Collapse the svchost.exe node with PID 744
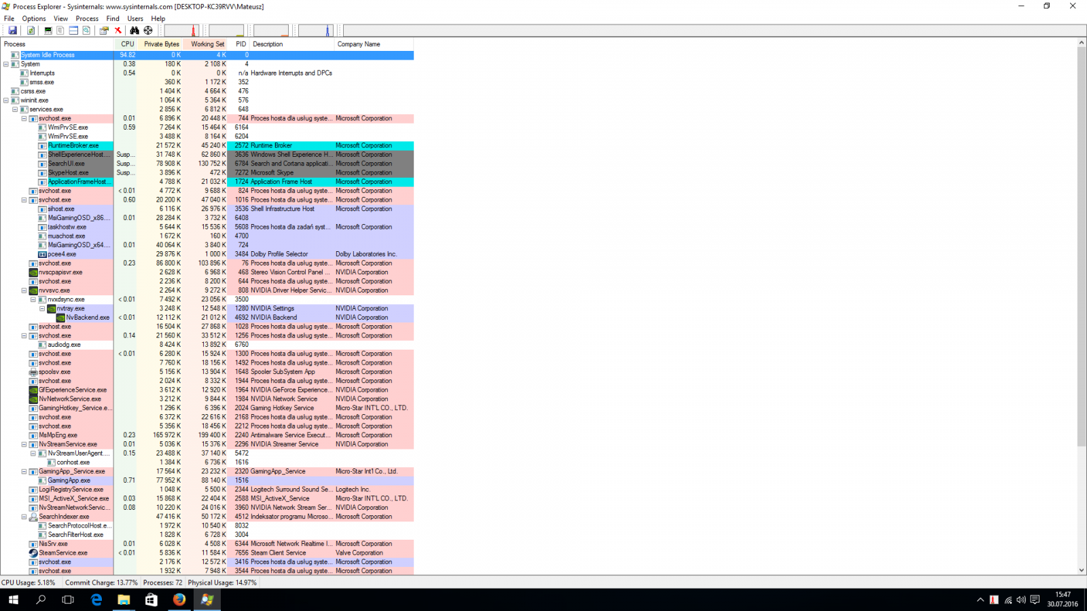1087x611 pixels. (x=24, y=118)
